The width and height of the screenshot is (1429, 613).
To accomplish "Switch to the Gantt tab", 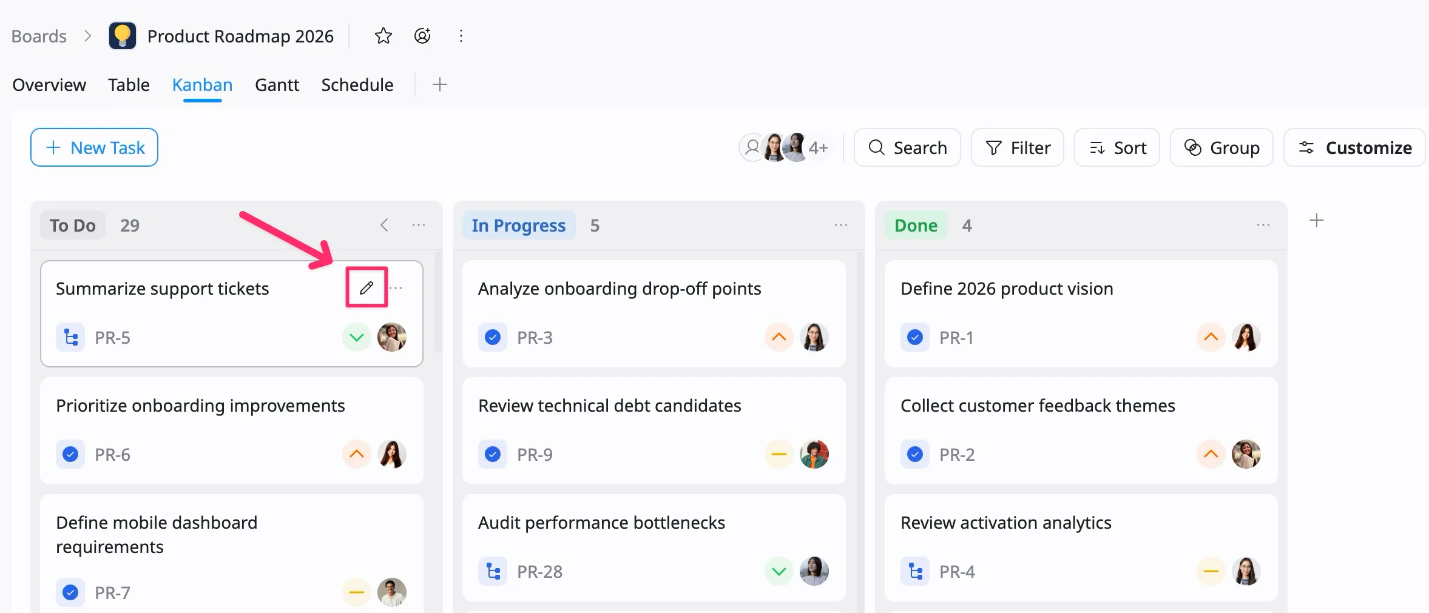I will pyautogui.click(x=277, y=85).
